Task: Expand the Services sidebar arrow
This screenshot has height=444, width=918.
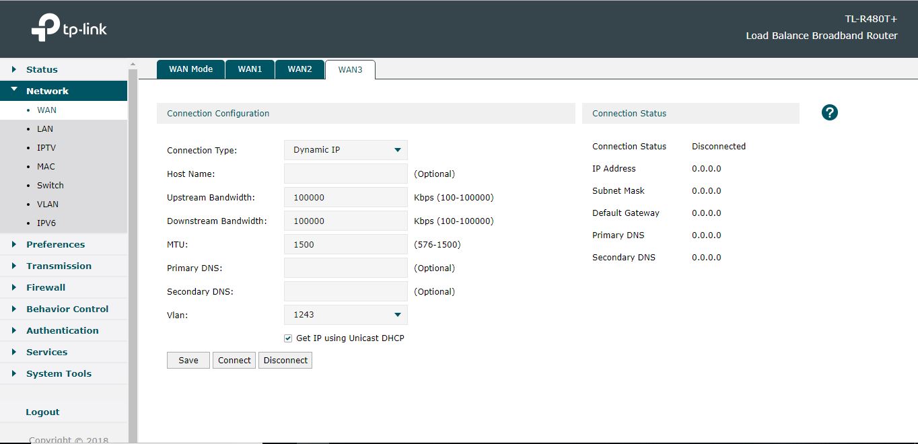Action: click(14, 352)
